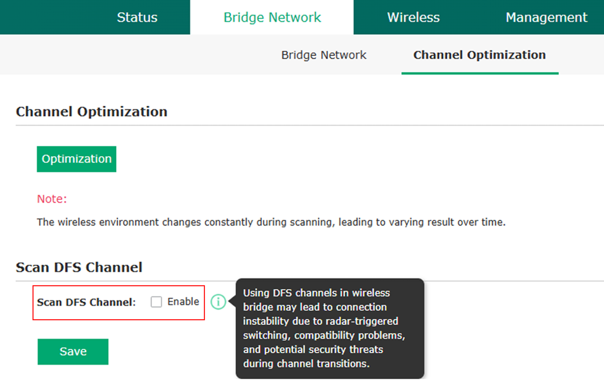The image size is (604, 380).
Task: Select the Bridge Network main tab
Action: click(x=272, y=17)
